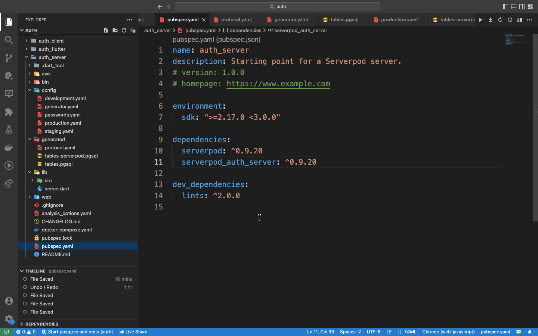Click YAML language mode in status bar
538x336 pixels.
pyautogui.click(x=410, y=332)
